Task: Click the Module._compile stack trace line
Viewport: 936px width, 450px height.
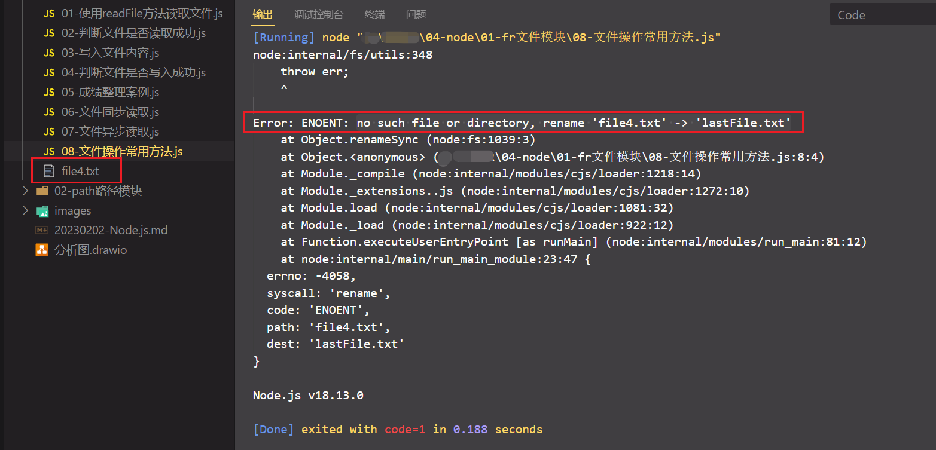Action: (491, 174)
